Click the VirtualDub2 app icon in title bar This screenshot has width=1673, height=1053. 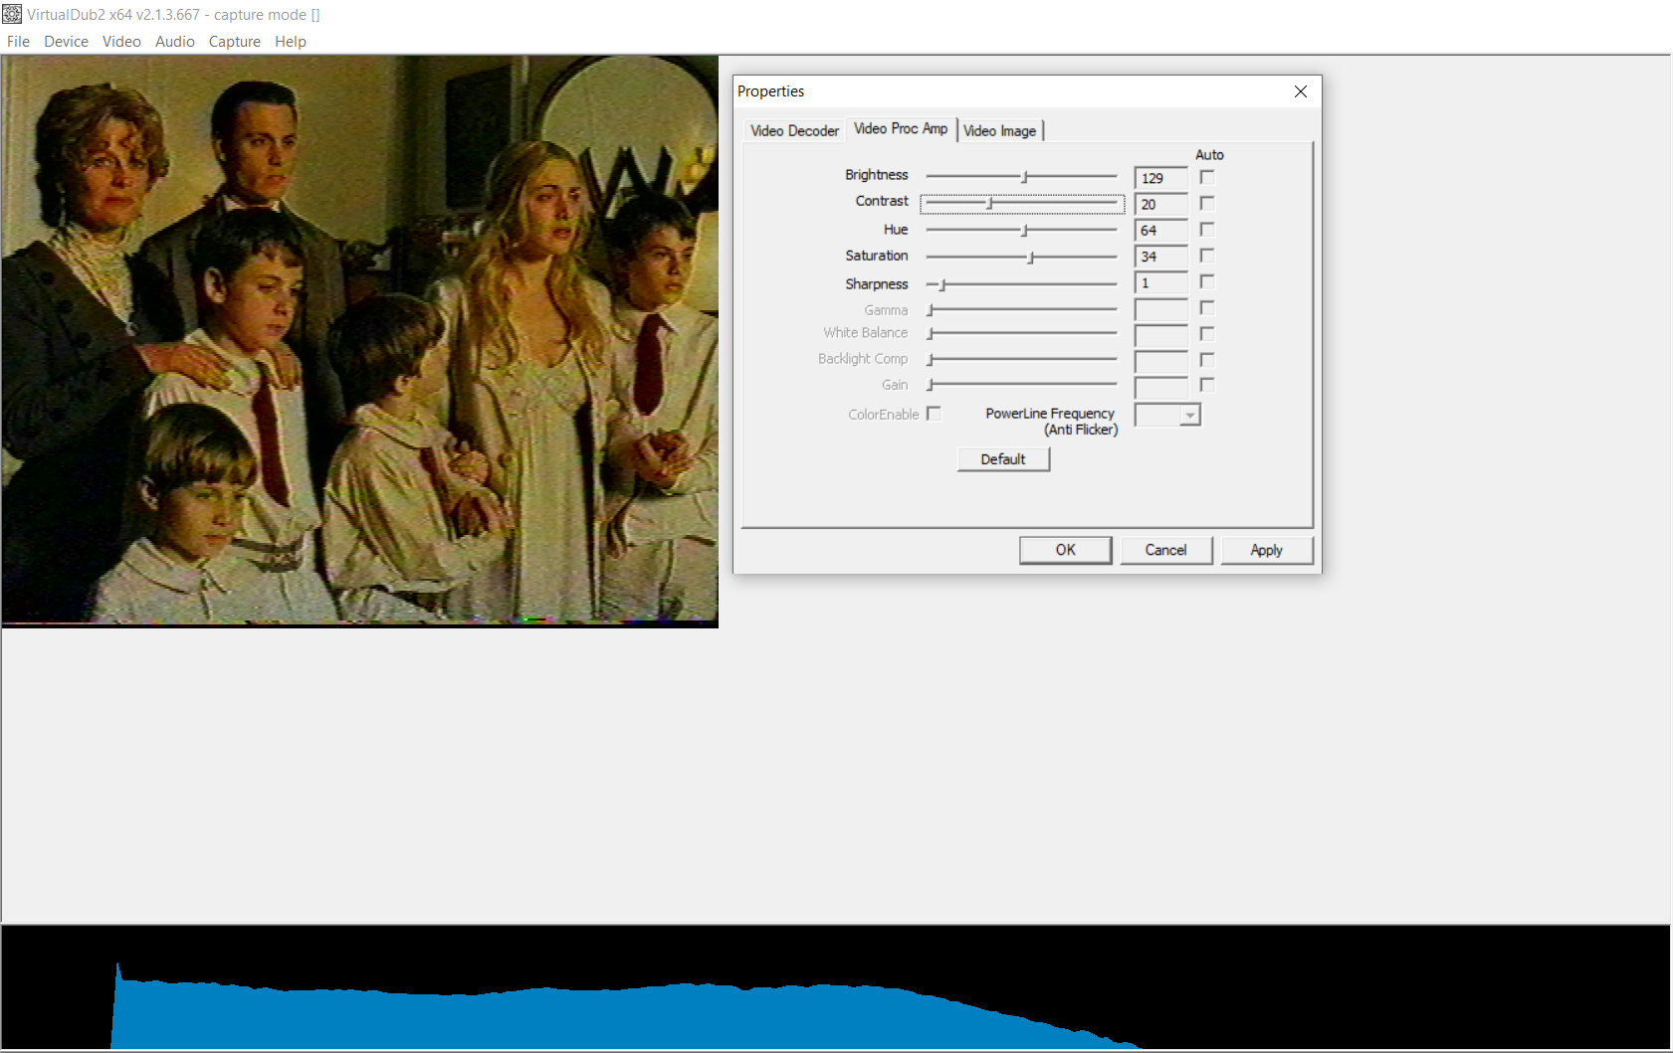click(x=12, y=14)
